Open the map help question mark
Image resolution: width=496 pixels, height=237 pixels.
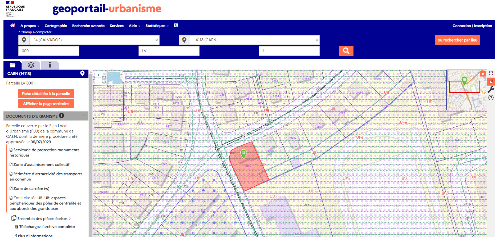491,98
